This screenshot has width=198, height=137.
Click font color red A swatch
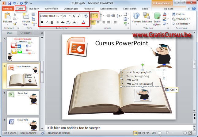point(83,22)
